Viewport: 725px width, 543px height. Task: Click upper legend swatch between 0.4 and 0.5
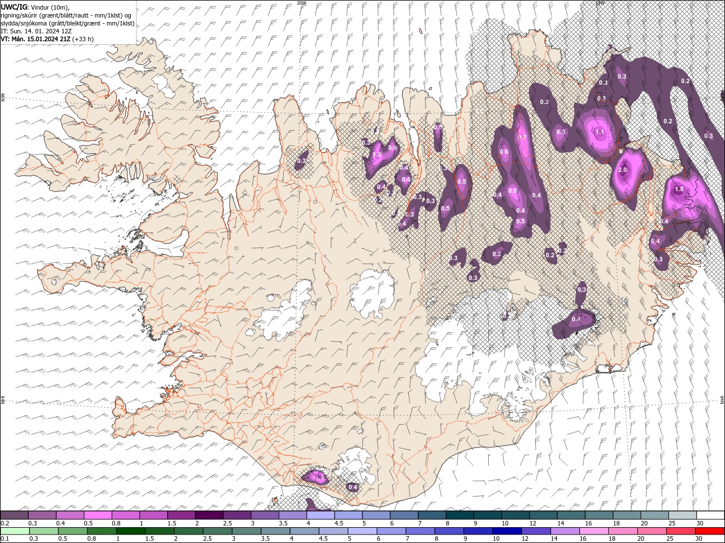tap(70, 515)
